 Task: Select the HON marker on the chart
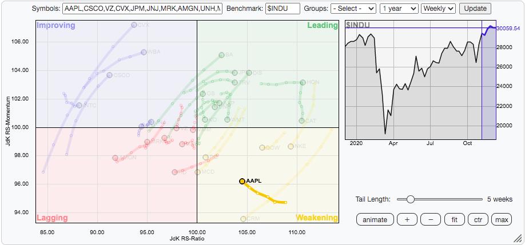pyautogui.click(x=303, y=82)
